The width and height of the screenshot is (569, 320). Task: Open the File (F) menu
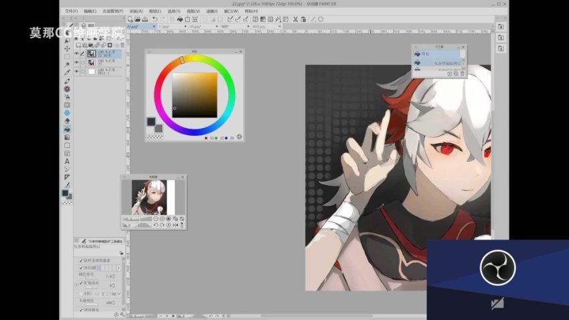point(72,11)
